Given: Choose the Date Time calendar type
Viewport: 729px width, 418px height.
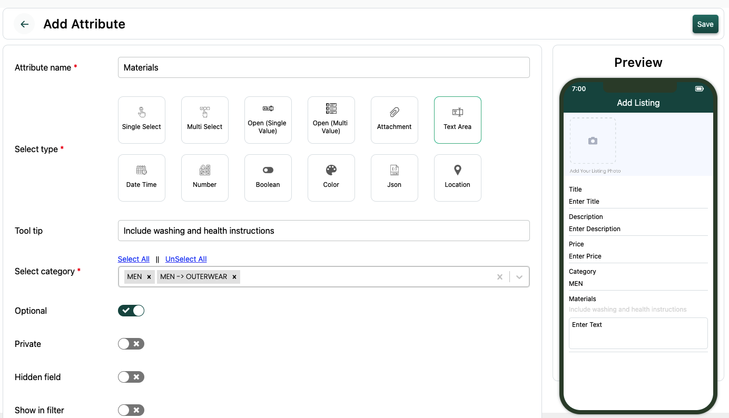Looking at the screenshot, I should 141,178.
